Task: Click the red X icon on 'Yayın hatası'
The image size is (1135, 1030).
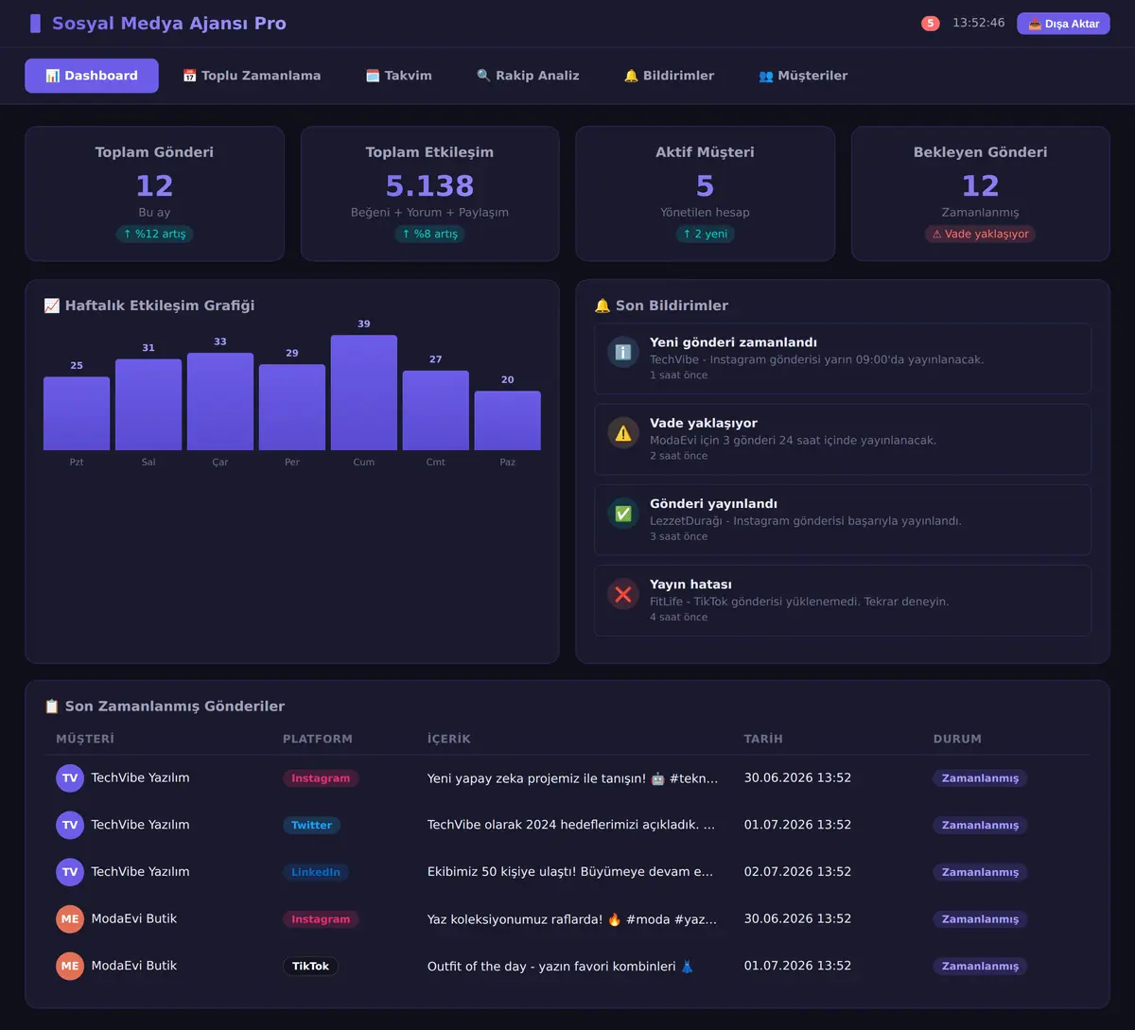Action: pos(623,594)
